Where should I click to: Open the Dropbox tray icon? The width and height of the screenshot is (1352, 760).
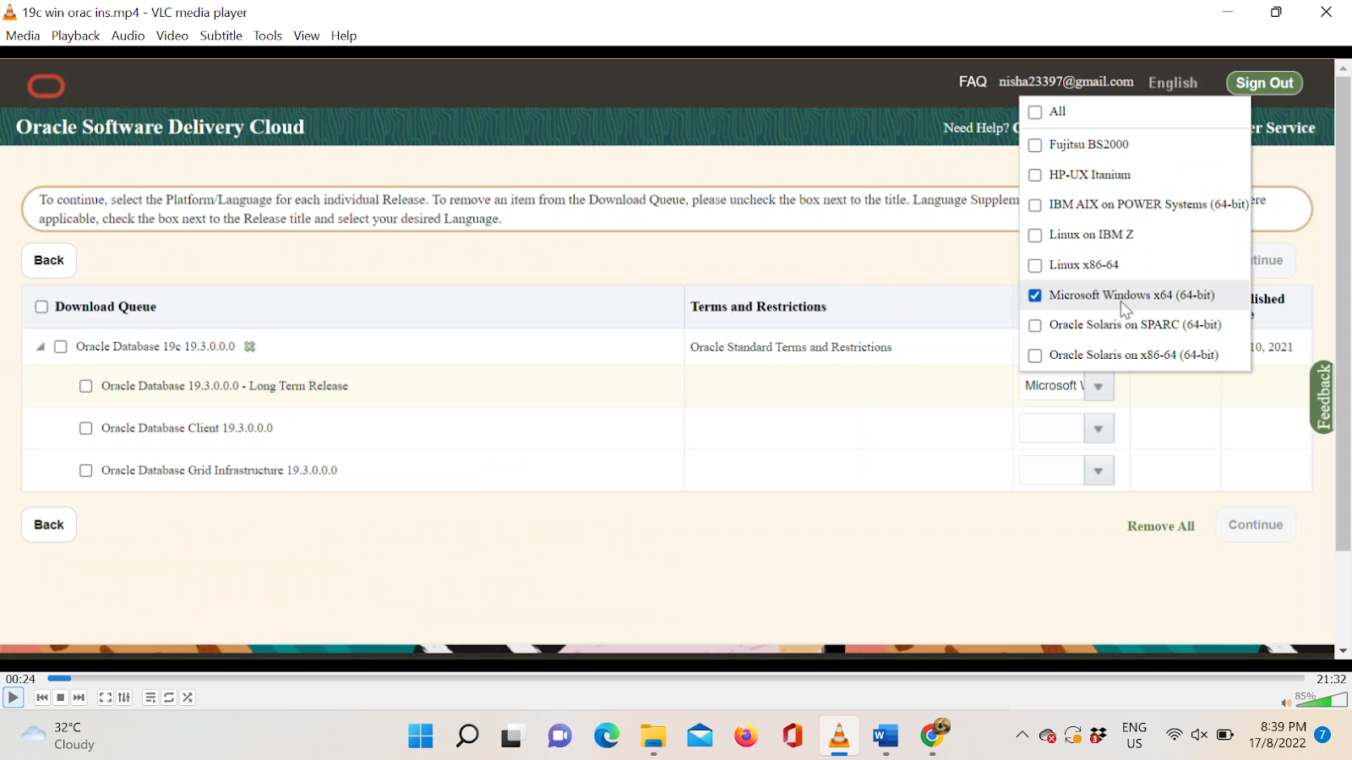coord(1098,736)
